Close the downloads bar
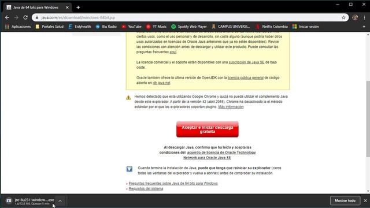 coord(365,200)
